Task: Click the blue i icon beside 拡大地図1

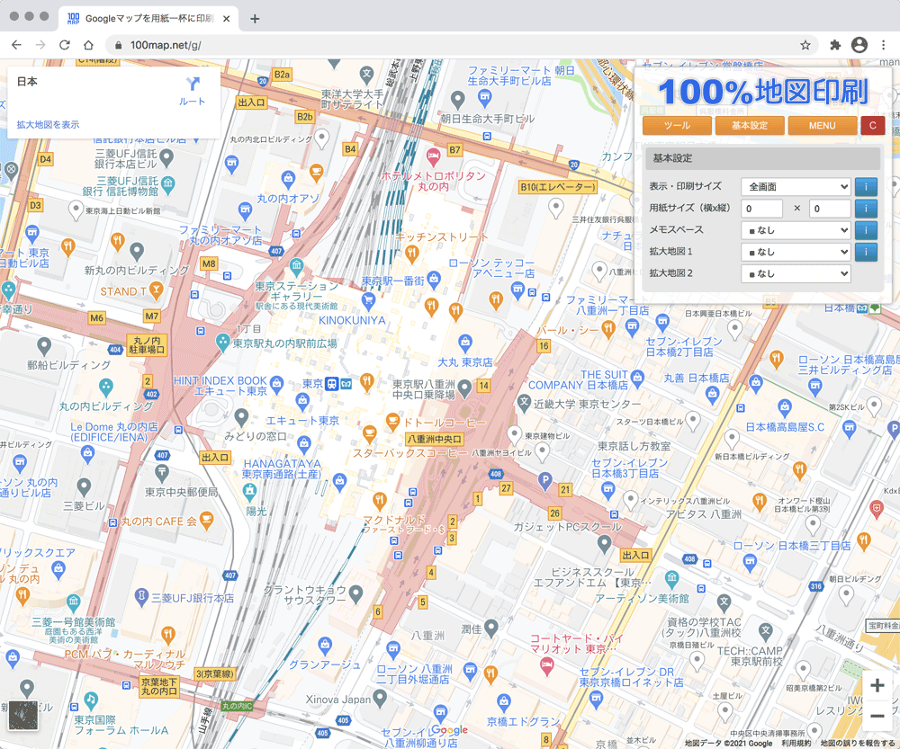Action: pyautogui.click(x=865, y=252)
